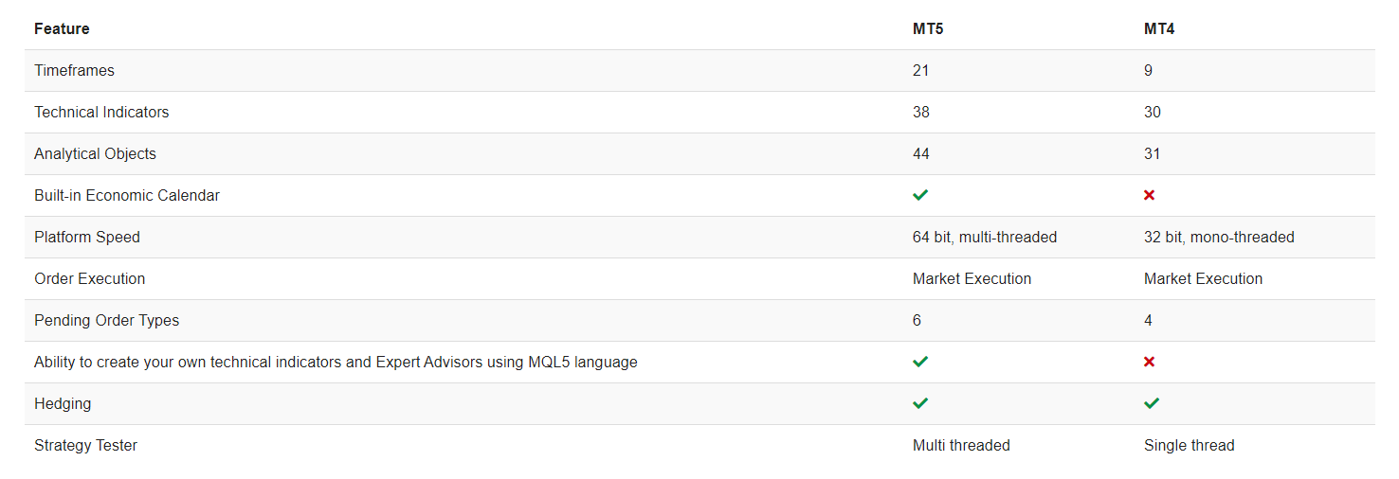
Task: Click the 'Single thread' Strategy Tester cell
Action: click(x=1189, y=445)
